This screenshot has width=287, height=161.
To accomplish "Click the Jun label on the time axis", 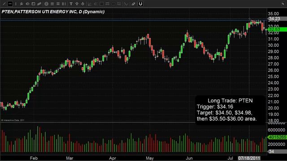I will (x=189, y=158).
